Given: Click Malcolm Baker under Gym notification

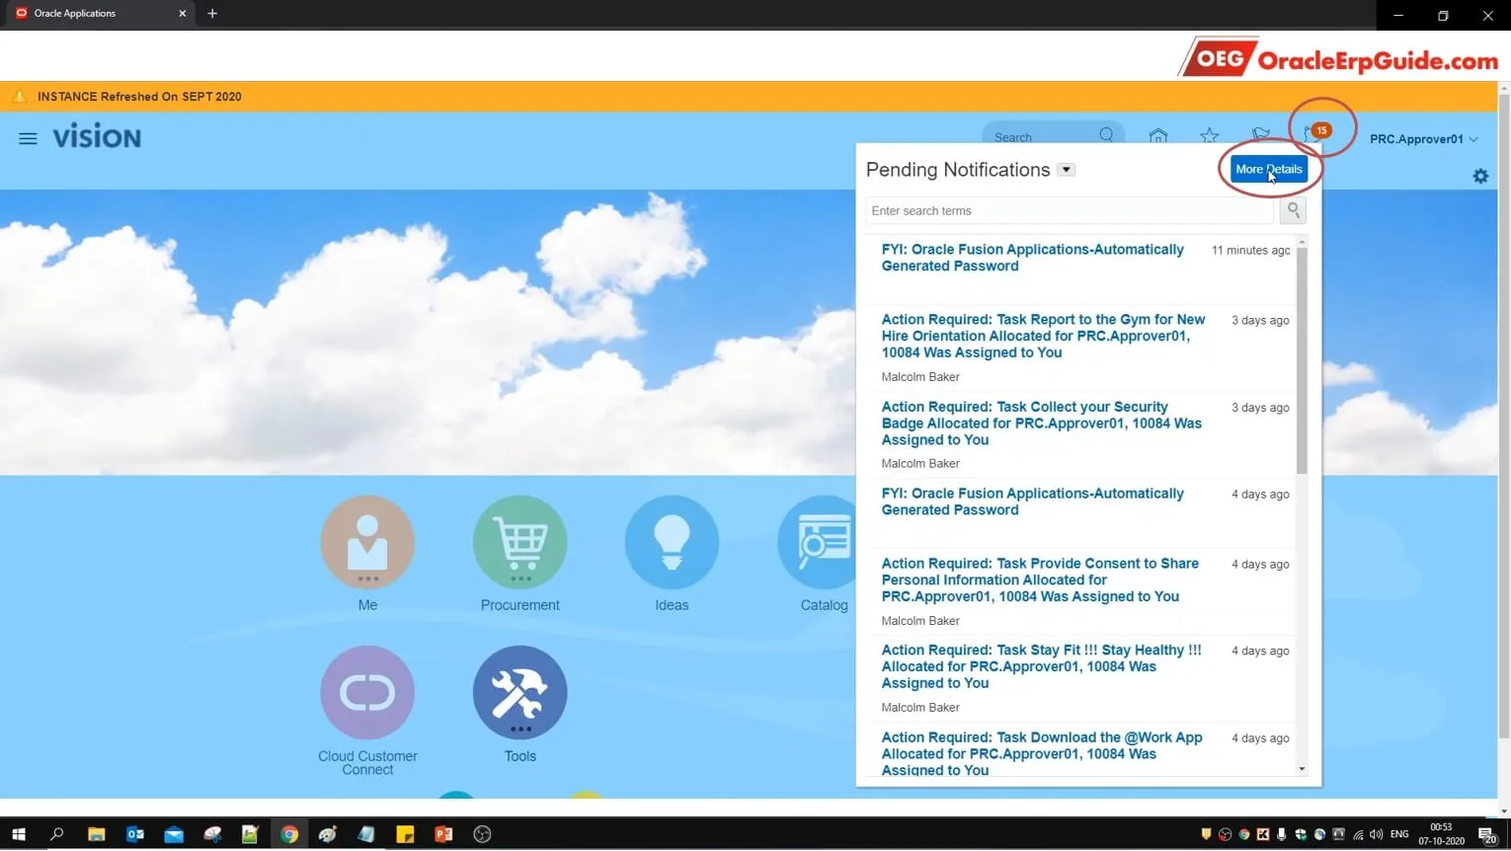Looking at the screenshot, I should coord(920,377).
